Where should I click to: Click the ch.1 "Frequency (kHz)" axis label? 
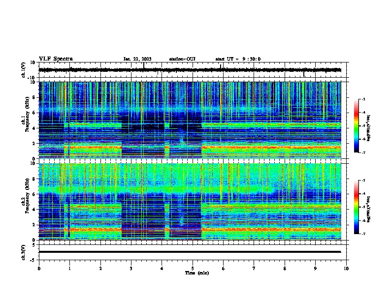pos(27,115)
